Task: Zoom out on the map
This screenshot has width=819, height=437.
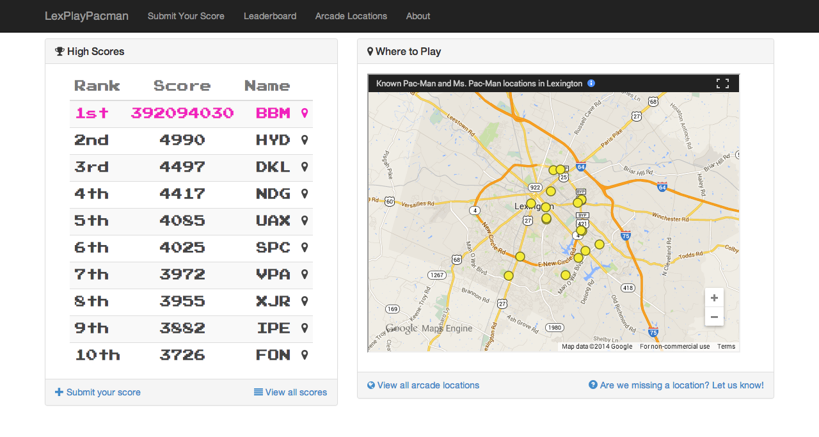Action: (714, 317)
